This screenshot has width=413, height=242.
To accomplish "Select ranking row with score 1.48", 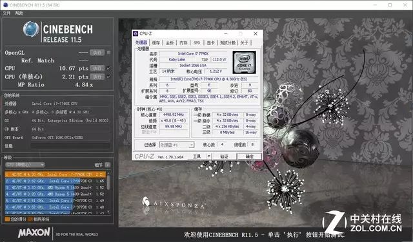I will coord(55,207).
